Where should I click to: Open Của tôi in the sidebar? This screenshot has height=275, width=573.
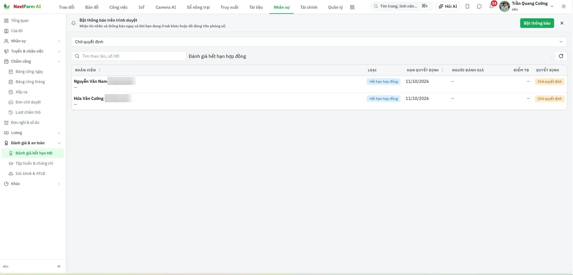[33, 31]
